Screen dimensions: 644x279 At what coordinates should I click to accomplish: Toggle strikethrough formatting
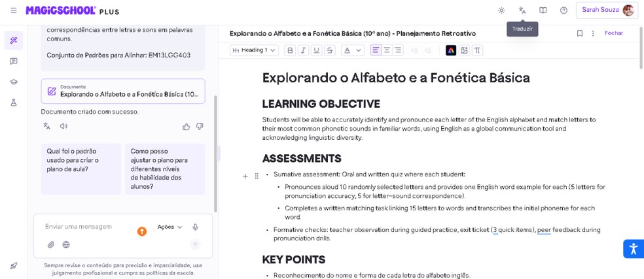point(329,50)
